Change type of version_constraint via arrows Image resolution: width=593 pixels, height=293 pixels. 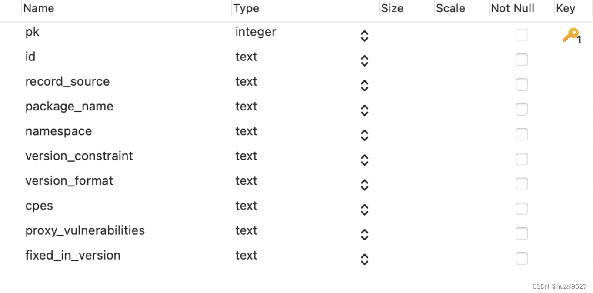(365, 160)
